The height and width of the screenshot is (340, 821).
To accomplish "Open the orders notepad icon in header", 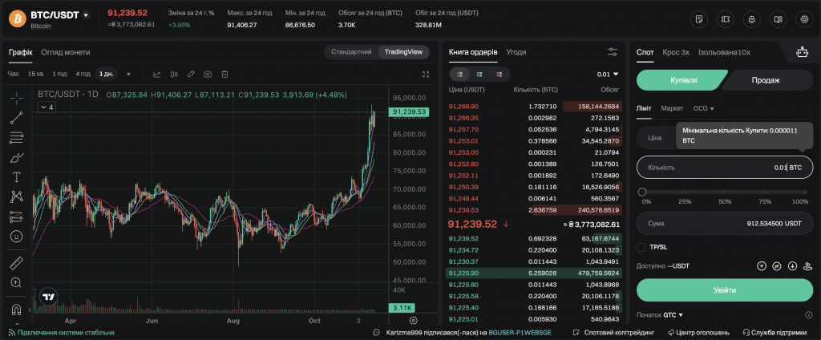I will click(x=698, y=19).
